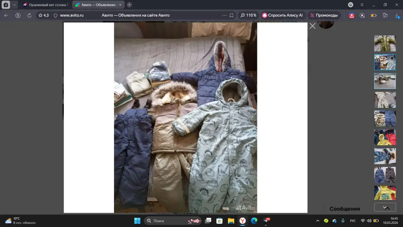403x227 pixels.
Task: Open the Yandex home button
Action: pos(18,15)
